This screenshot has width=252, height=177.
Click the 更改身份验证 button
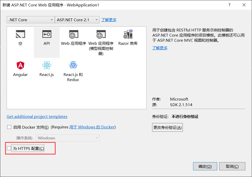point(167,127)
